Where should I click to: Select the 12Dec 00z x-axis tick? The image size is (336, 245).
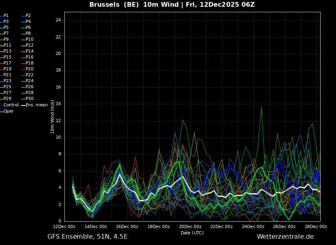click(64, 227)
